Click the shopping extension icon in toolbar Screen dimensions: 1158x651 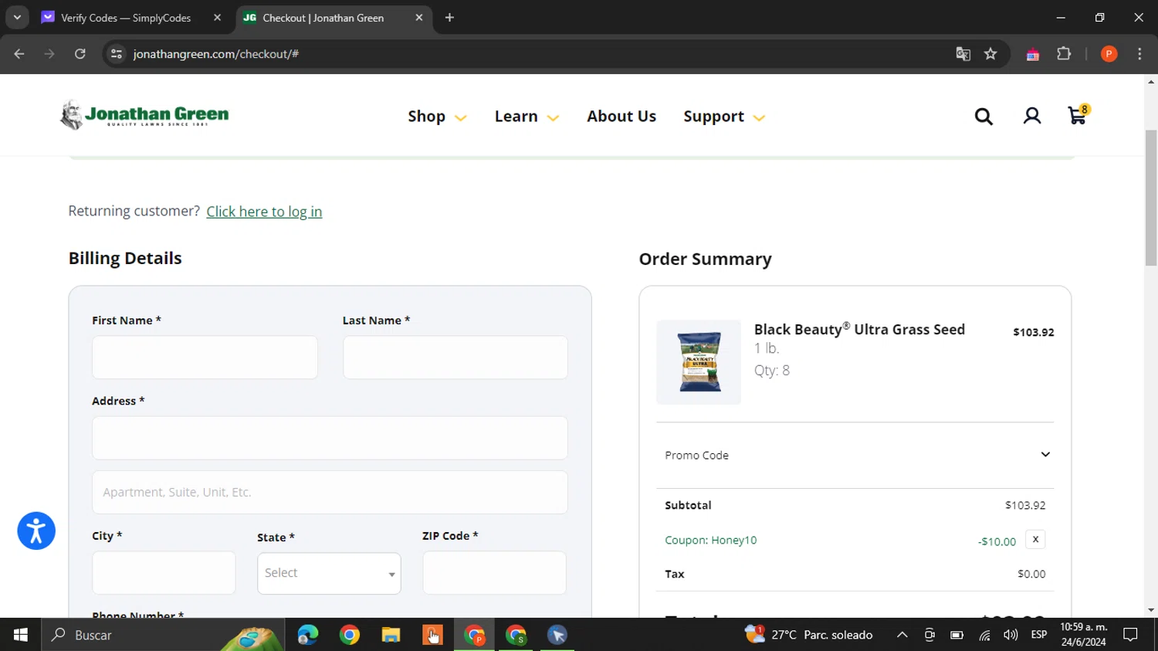(1032, 54)
